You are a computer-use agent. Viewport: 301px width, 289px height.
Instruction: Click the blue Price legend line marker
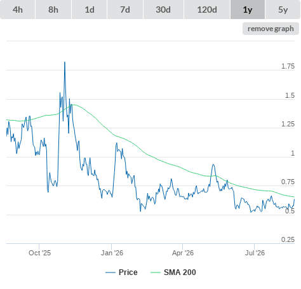tap(110, 272)
